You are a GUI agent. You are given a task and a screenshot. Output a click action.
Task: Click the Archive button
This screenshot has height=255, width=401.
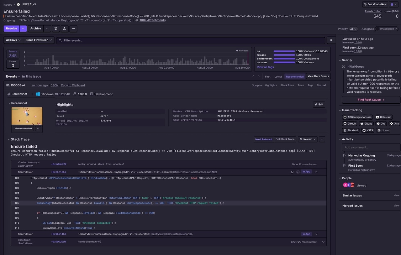coord(36,29)
